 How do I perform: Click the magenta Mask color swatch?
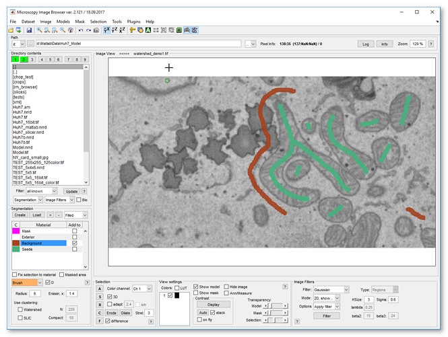tap(16, 231)
